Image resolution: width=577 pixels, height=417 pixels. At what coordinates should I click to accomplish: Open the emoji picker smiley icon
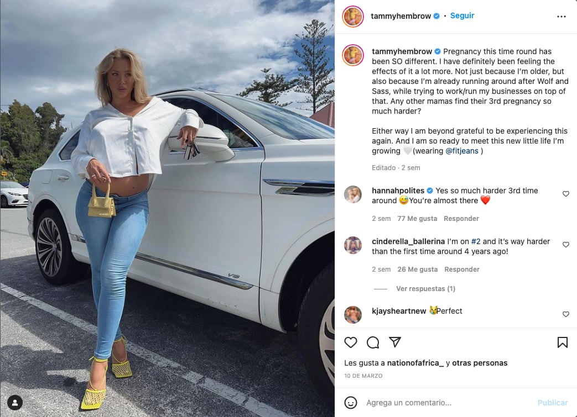point(351,403)
